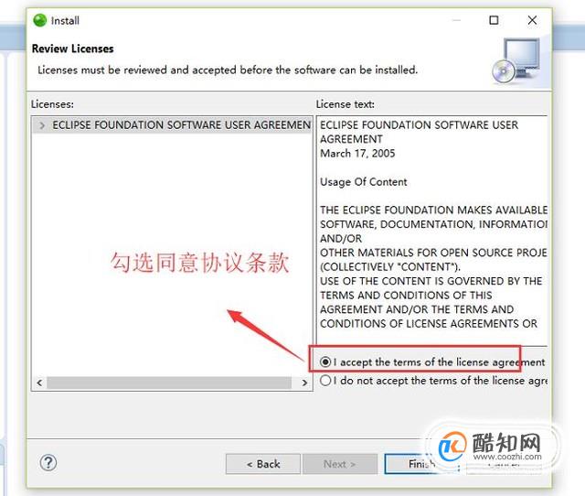Click the help question mark icon

tap(48, 463)
